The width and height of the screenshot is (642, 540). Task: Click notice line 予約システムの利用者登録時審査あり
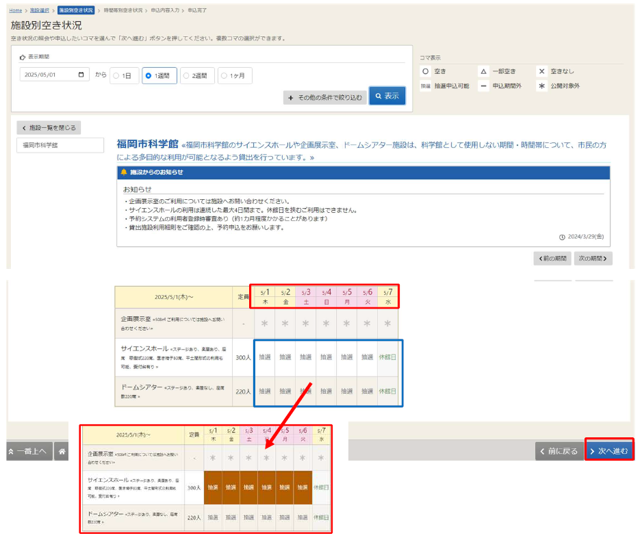226,218
